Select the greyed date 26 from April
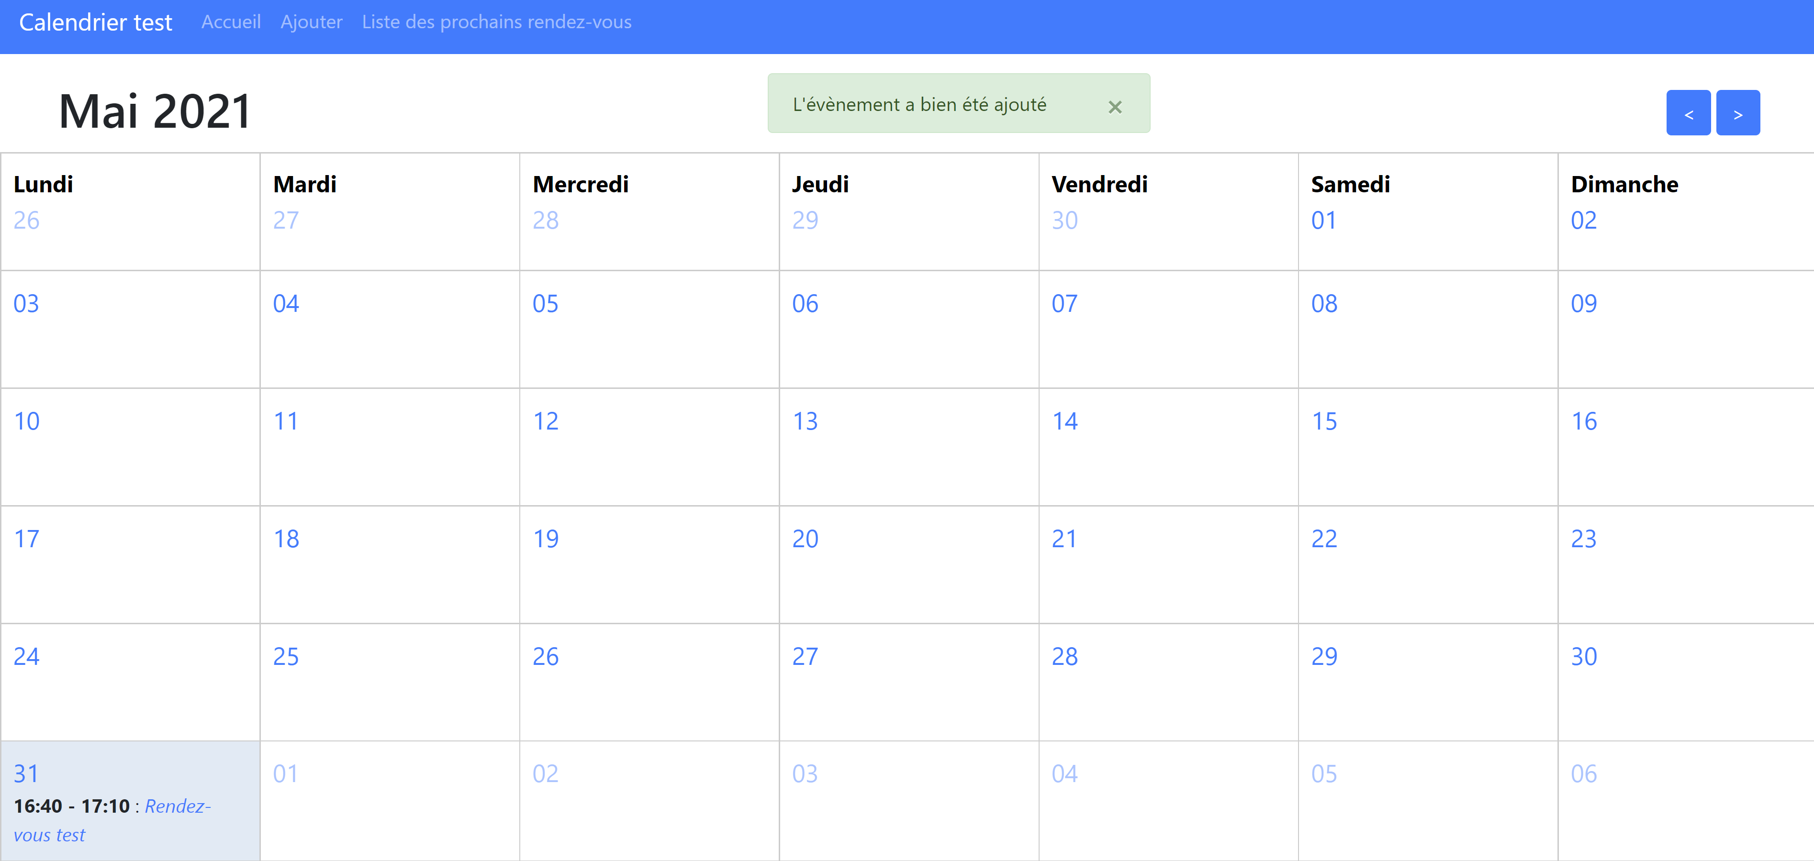This screenshot has height=861, width=1814. [x=26, y=220]
